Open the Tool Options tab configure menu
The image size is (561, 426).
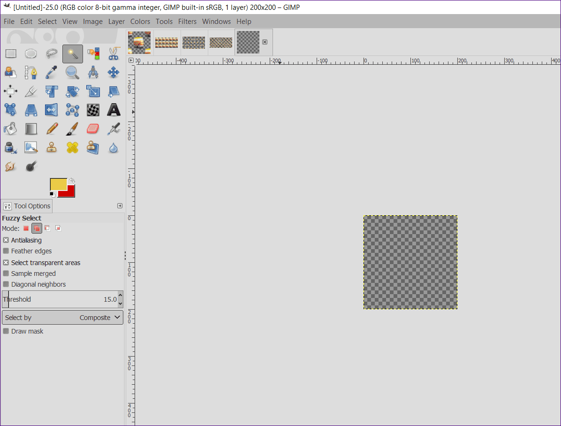pos(120,206)
